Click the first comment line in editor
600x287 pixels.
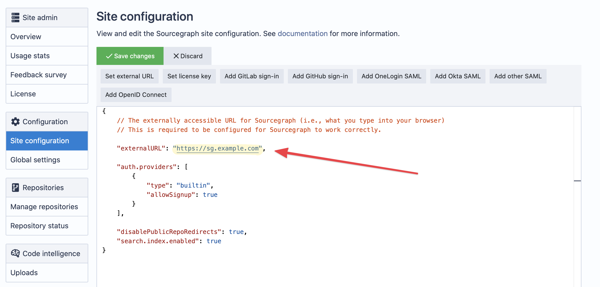click(x=281, y=121)
